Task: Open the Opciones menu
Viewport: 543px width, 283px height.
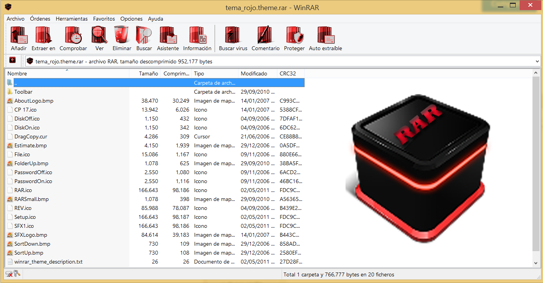Action: pyautogui.click(x=131, y=19)
